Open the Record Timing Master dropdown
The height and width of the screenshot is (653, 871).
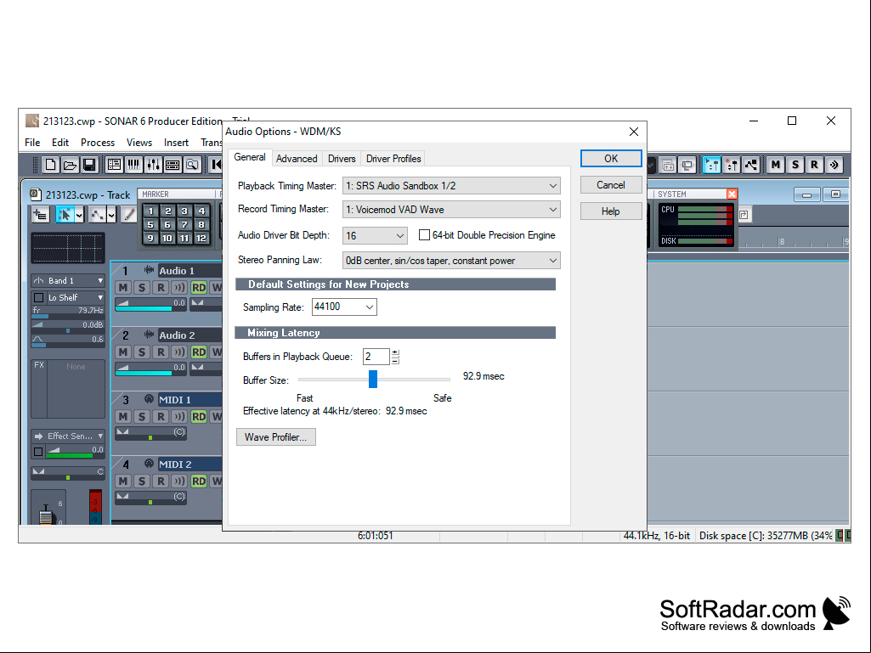pos(451,210)
